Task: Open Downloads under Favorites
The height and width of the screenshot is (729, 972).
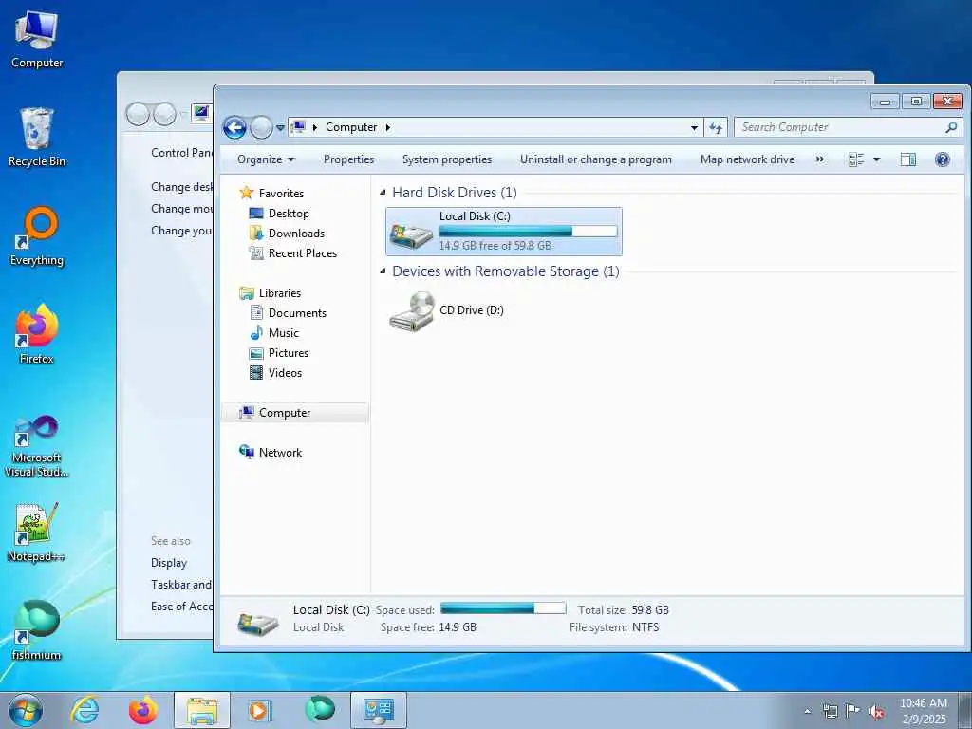Action: pyautogui.click(x=287, y=234)
